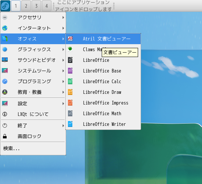Expand the 設定 submenu arrow
Image resolution: width=202 pixels, height=184 pixels.
(63, 103)
